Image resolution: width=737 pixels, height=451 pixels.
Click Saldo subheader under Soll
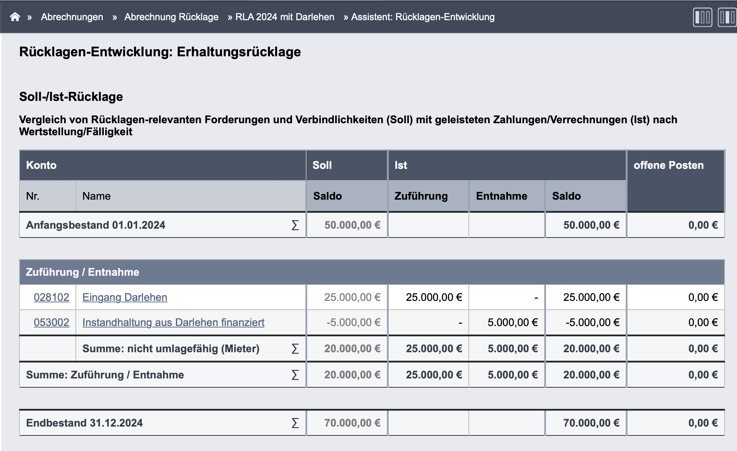[x=347, y=196]
